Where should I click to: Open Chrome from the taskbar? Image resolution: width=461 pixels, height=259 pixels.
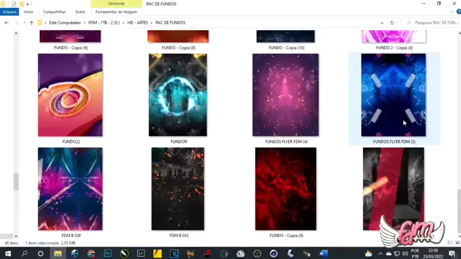tap(91, 254)
